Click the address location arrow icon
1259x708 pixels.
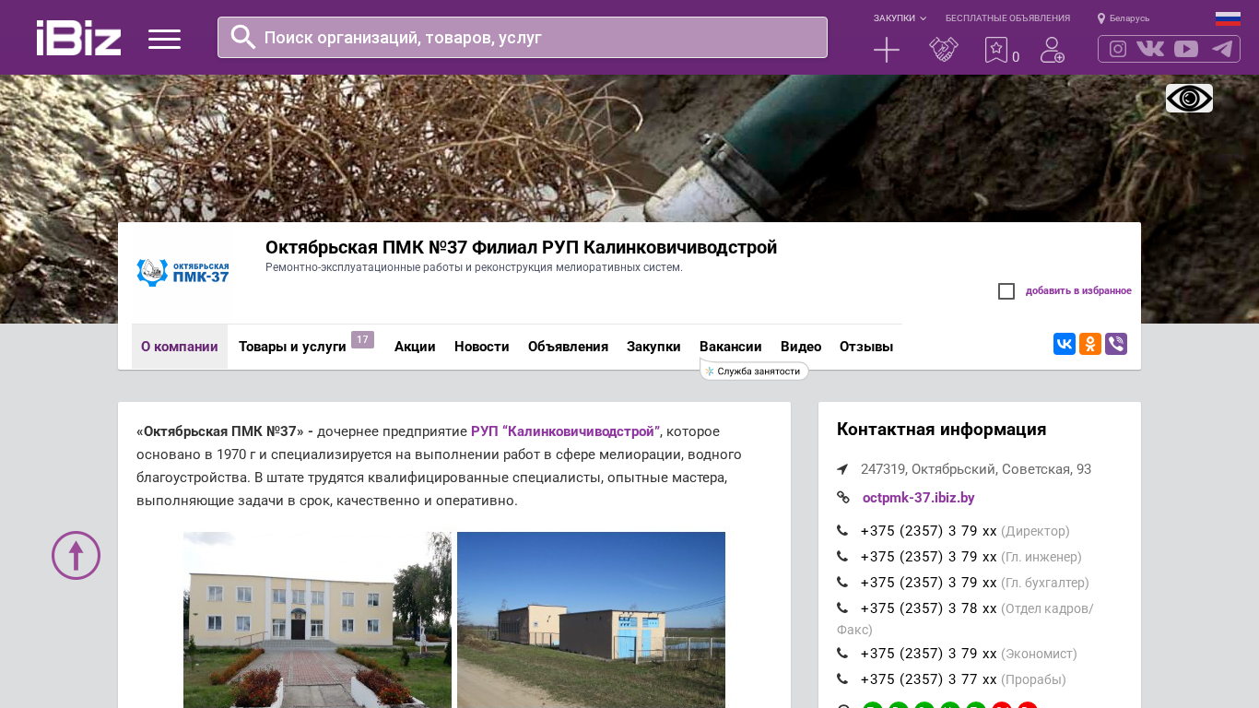coord(842,469)
